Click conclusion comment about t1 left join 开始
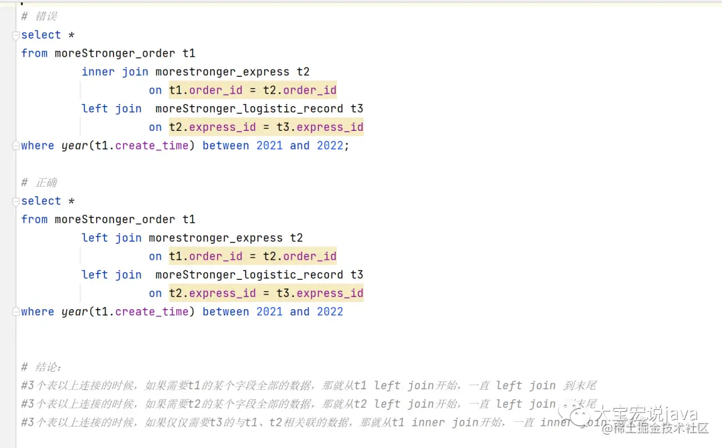This screenshot has height=448, width=722. pyautogui.click(x=308, y=385)
